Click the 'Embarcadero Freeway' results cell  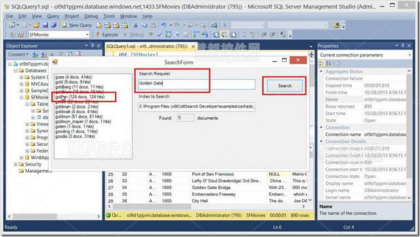[213, 194]
